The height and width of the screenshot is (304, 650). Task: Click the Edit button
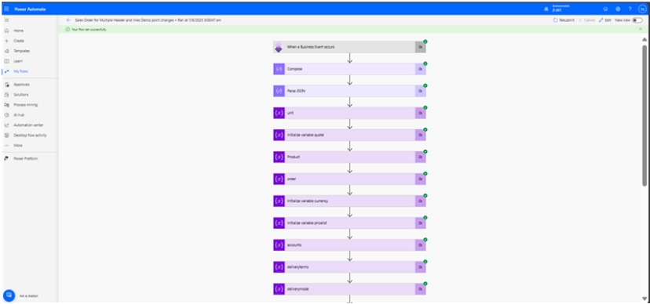(604, 20)
